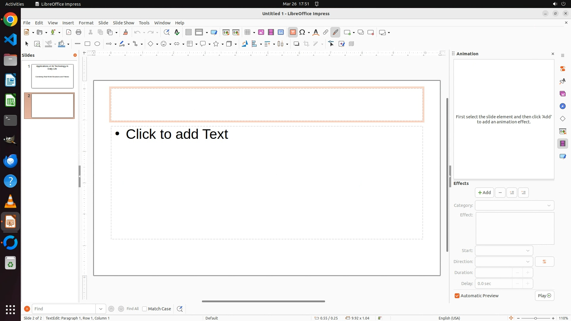Click the zoom slider in status bar
Viewport: 571px width, 321px height.
coord(535,318)
